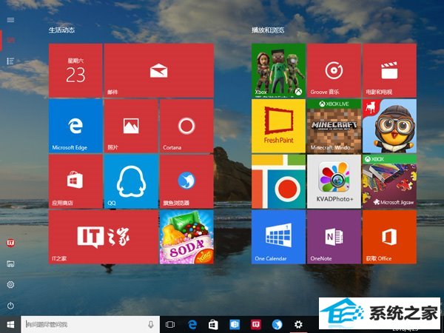This screenshot has width=444, height=333.
Task: Select the 生活动态 group heading
Action: [x=61, y=30]
